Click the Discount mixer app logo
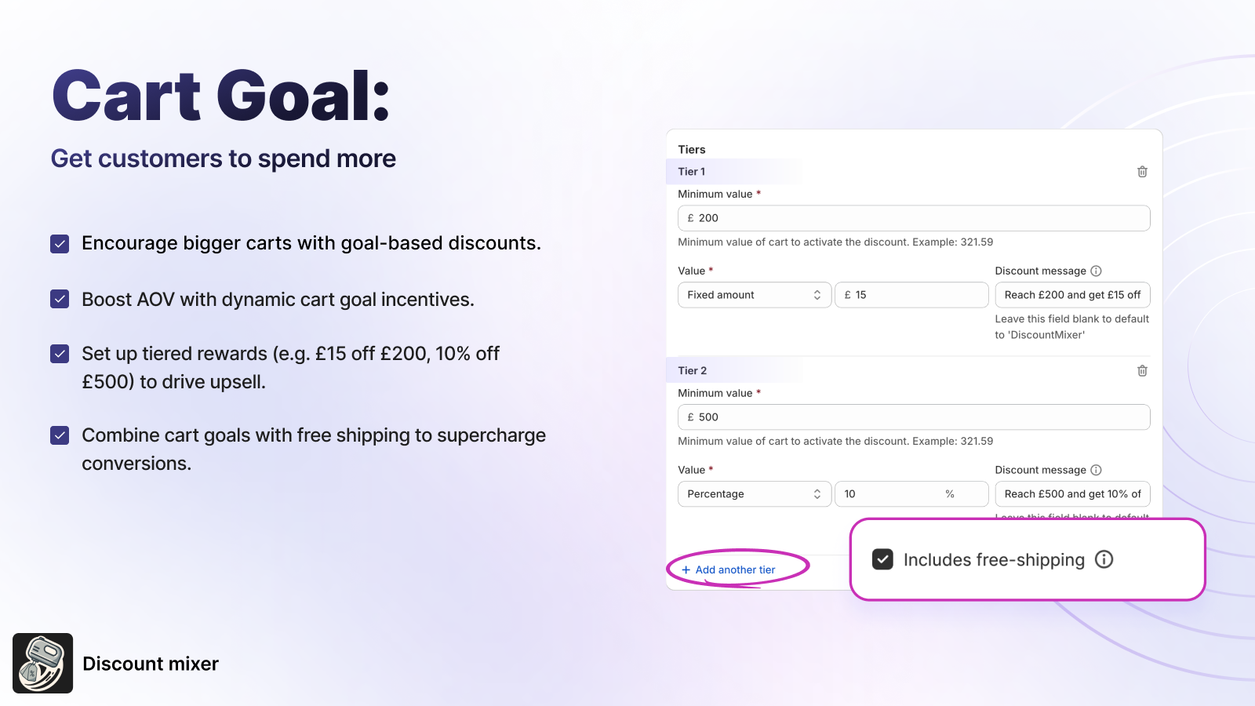This screenshot has width=1255, height=706. point(42,663)
